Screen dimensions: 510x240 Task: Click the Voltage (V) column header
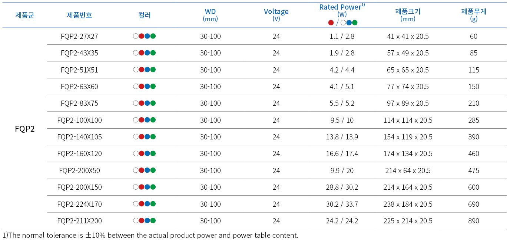click(276, 15)
